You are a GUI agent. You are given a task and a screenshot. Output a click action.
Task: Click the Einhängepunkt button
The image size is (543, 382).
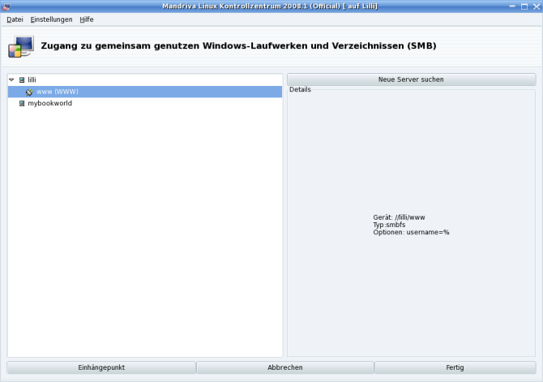click(101, 367)
